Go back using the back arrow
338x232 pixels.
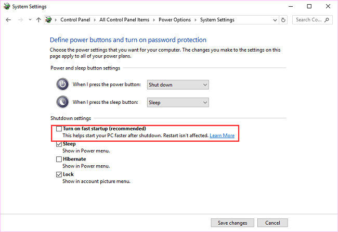[8, 20]
